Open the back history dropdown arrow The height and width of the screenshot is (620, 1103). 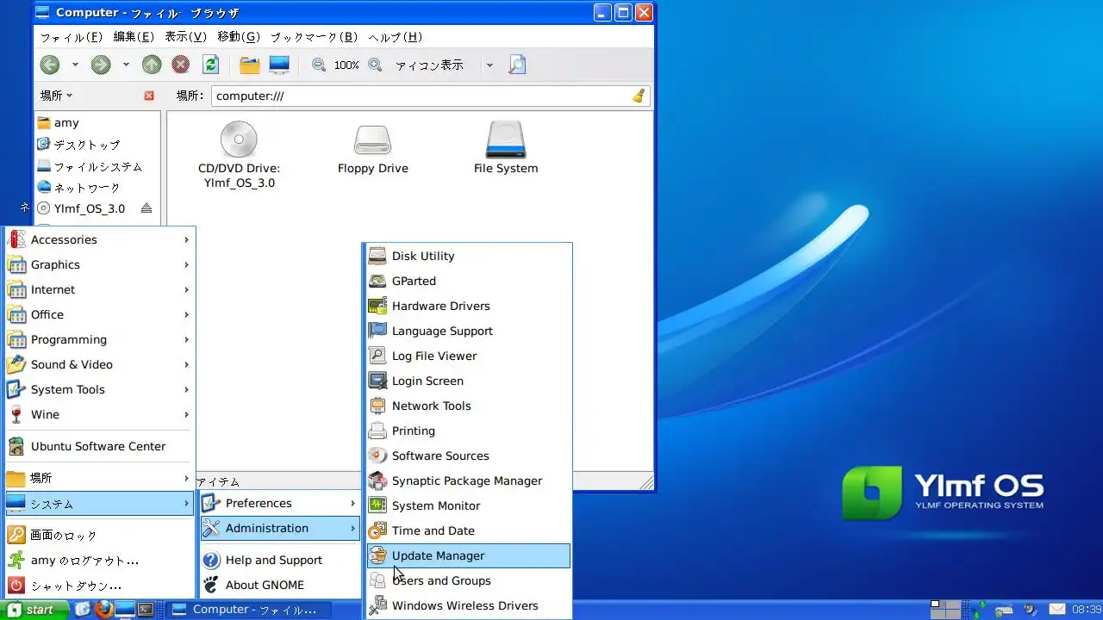pos(75,65)
